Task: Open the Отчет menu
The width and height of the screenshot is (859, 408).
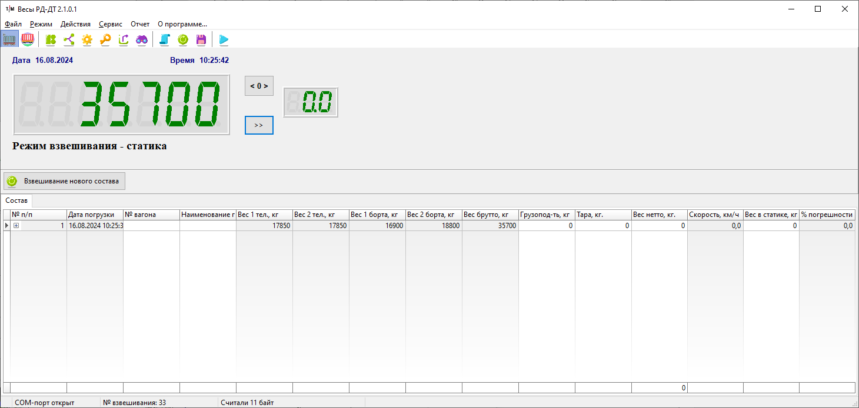Action: click(x=140, y=24)
